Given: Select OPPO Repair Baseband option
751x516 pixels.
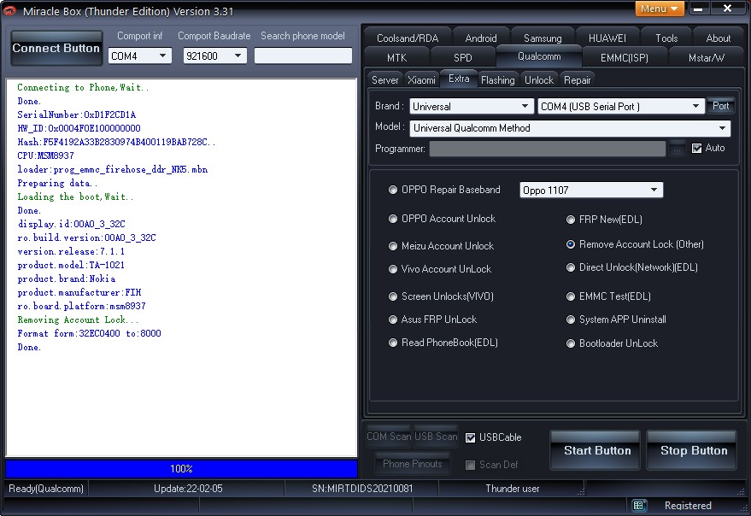Looking at the screenshot, I should (x=393, y=190).
